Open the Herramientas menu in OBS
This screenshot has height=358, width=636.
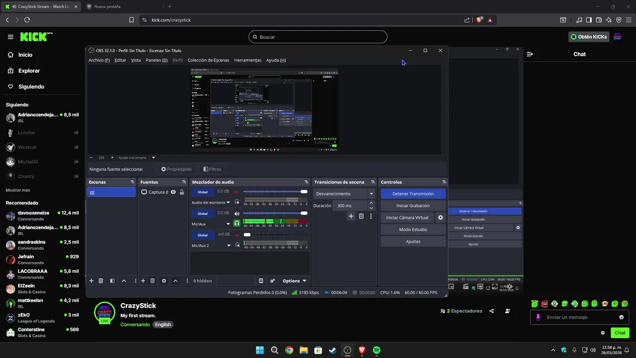(247, 60)
